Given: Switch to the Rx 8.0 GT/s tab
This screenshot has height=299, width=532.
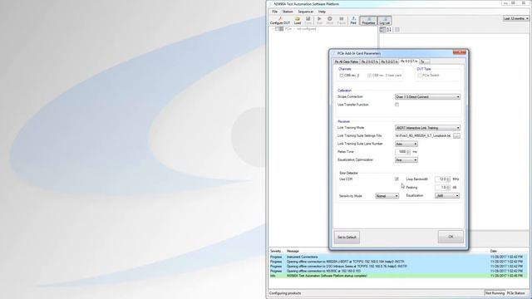Looking at the screenshot, I should [x=409, y=61].
